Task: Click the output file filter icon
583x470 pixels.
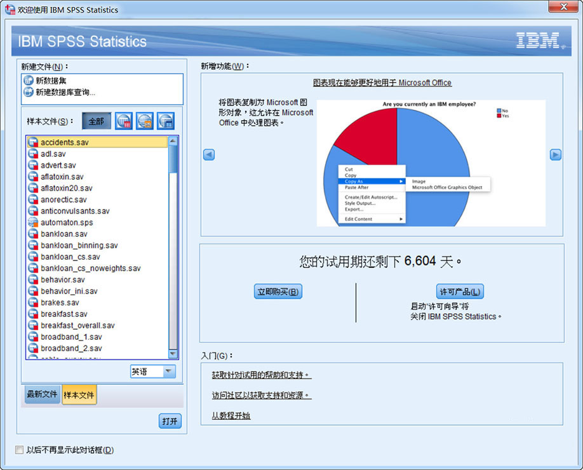Action: pos(166,121)
